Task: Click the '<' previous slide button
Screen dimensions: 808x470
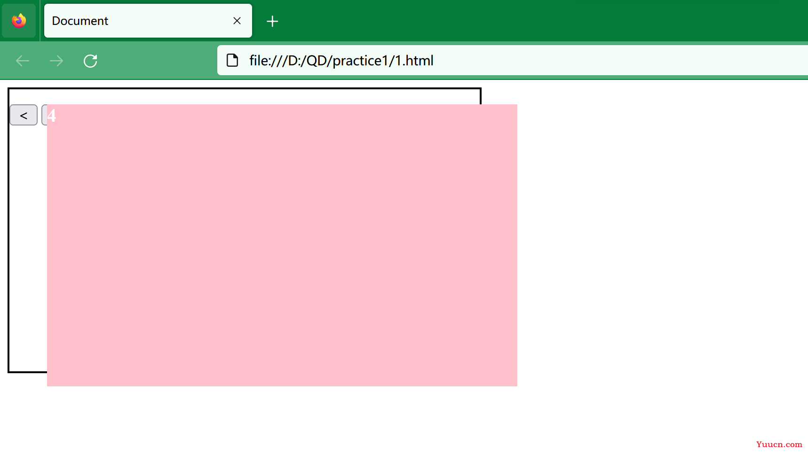Action: tap(24, 115)
